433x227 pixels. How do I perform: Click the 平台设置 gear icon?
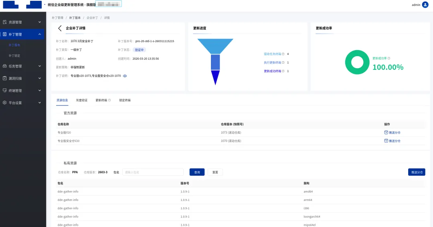tap(5, 103)
